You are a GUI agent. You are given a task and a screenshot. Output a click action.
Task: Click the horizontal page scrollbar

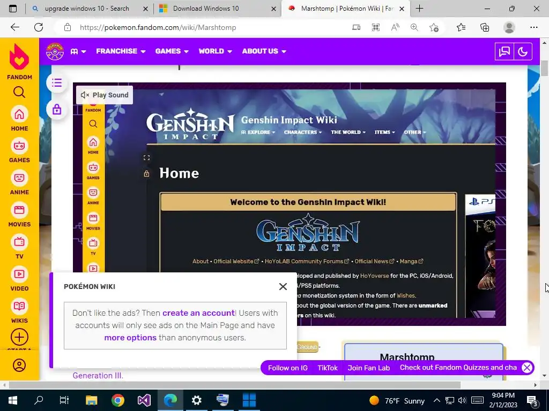[235, 385]
